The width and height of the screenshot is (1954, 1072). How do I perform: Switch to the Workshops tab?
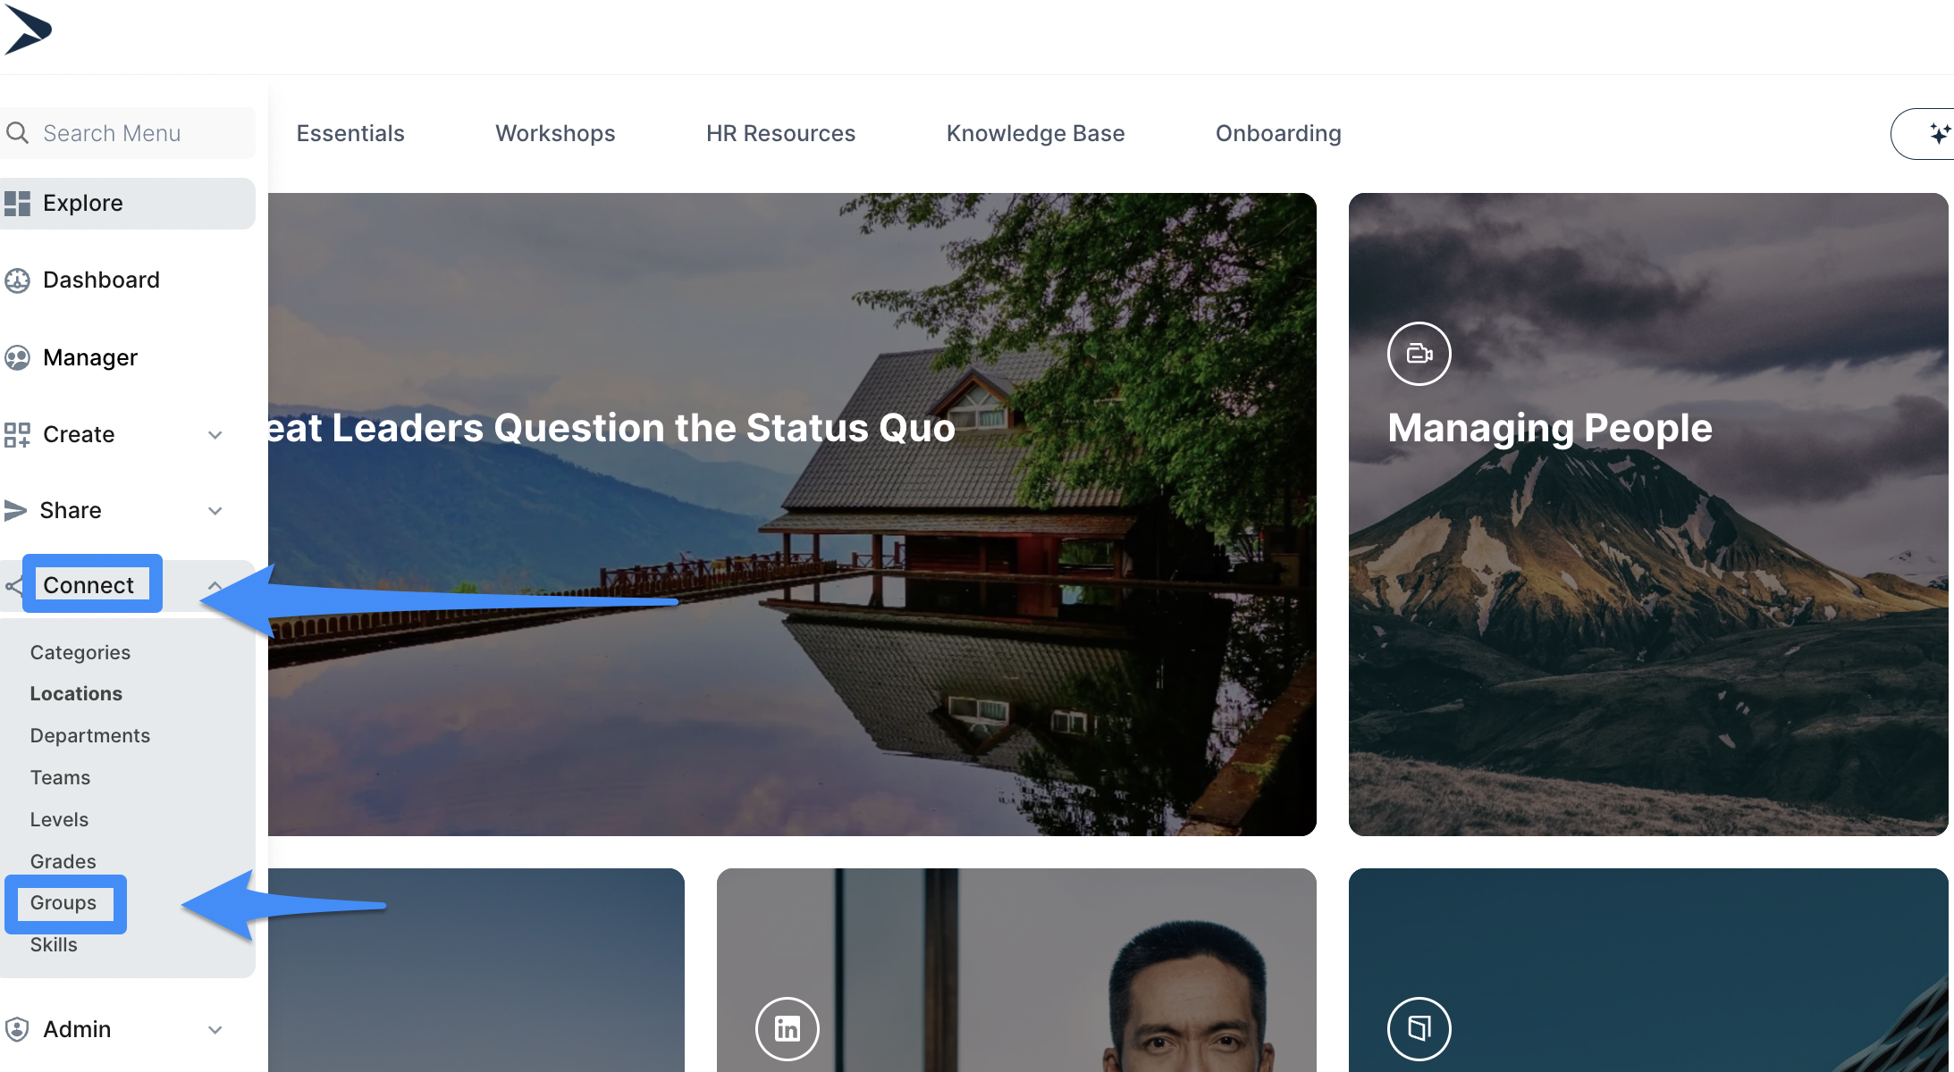(x=555, y=133)
